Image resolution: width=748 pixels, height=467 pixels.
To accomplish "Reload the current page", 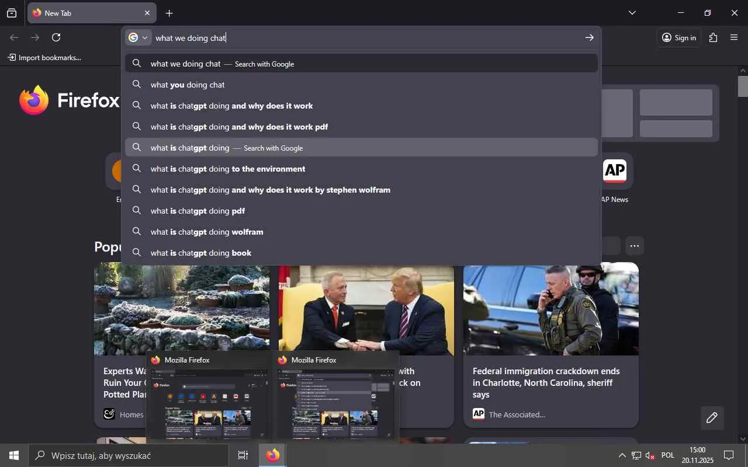I will click(56, 37).
